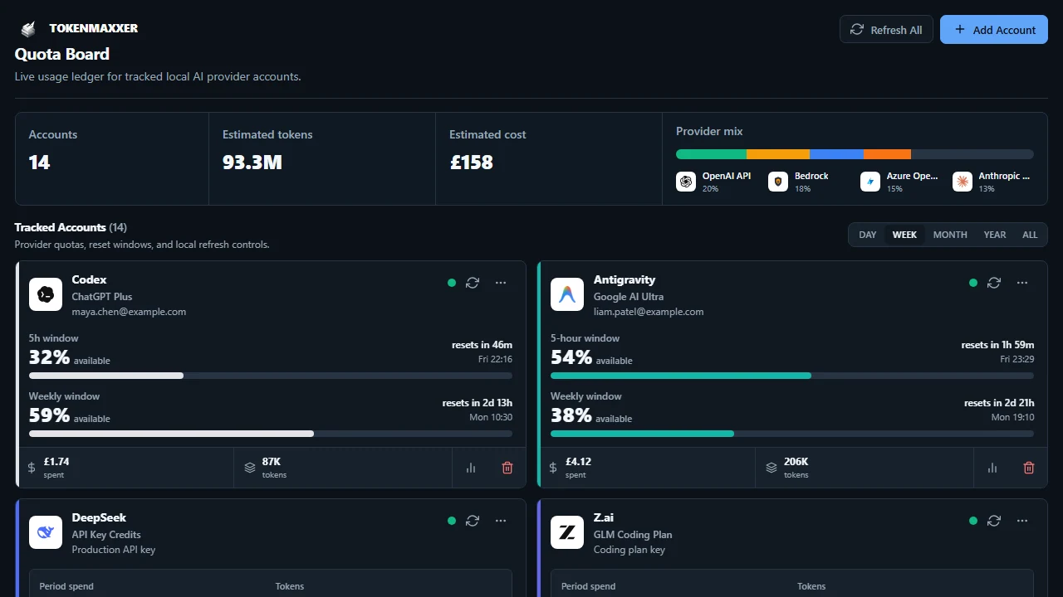1063x597 pixels.
Task: Click the DeepSeek account logo
Action: pyautogui.click(x=46, y=532)
